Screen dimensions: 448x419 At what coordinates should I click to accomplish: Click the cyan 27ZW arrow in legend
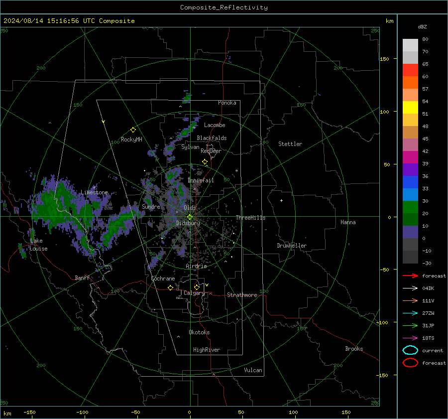click(410, 313)
